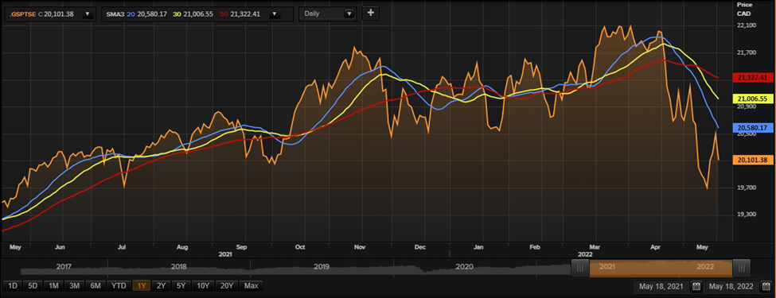Screen dimensions: 776x298
Task: Open the end date calendar icon
Action: 766,287
